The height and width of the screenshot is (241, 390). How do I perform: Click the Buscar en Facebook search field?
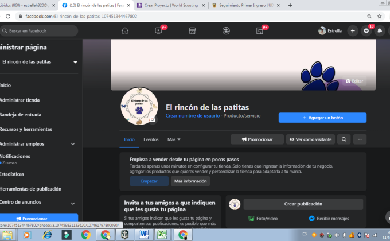click(x=39, y=30)
